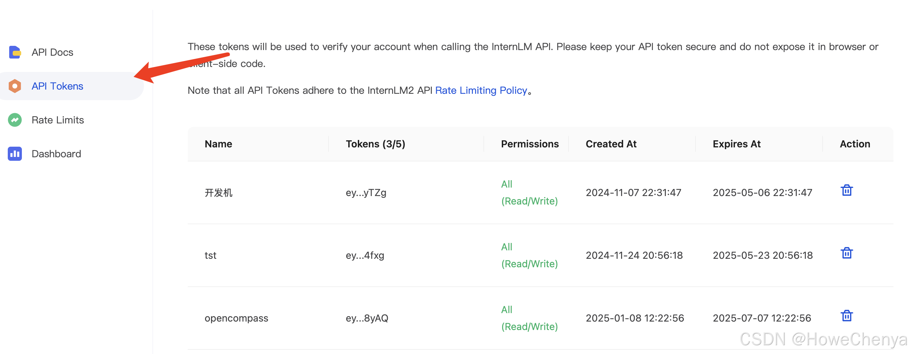
Task: Click the Expires At column header
Action: click(737, 144)
